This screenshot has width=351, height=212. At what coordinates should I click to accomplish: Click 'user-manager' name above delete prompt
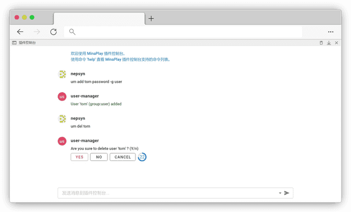84,141
